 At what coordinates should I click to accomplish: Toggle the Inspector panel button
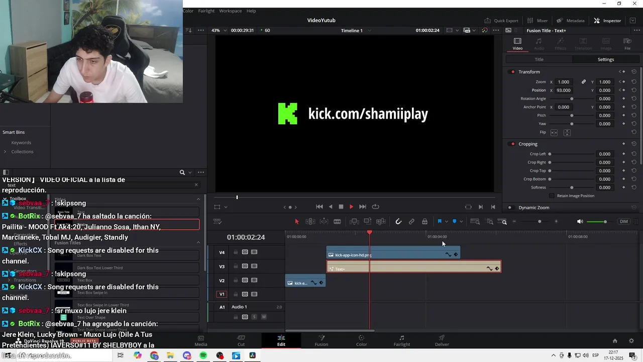(x=607, y=21)
